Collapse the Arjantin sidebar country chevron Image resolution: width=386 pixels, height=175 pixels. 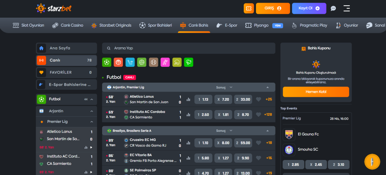pyautogui.click(x=92, y=111)
